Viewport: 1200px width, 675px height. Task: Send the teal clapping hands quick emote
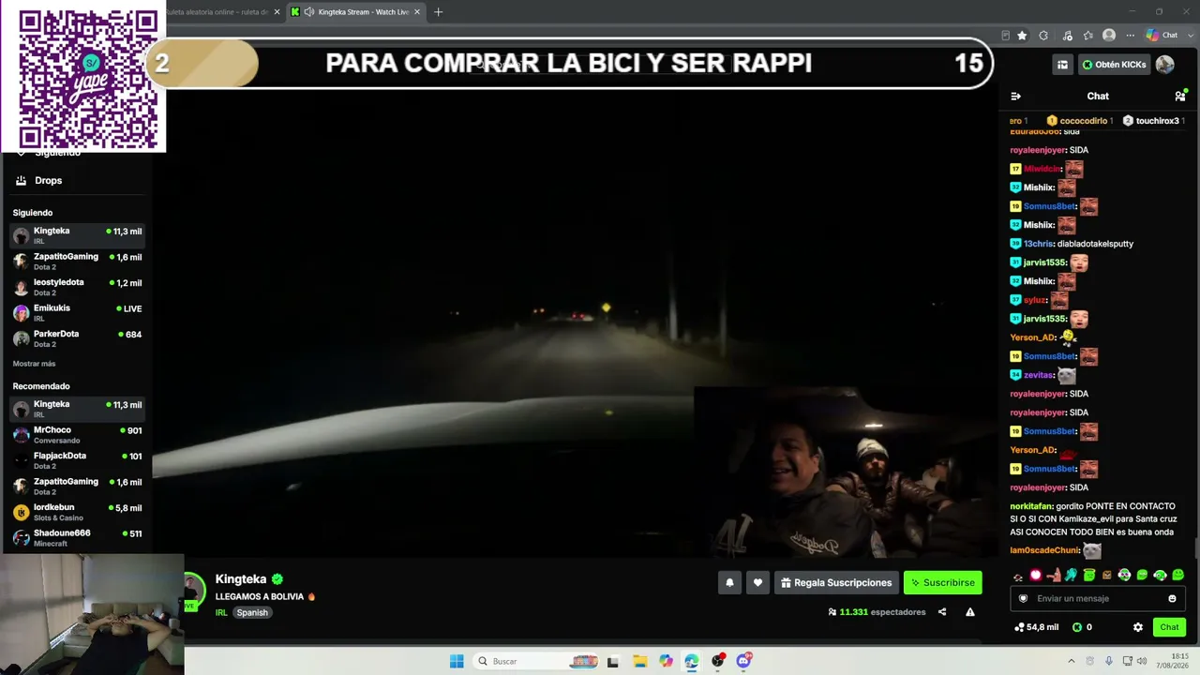[x=1072, y=575]
